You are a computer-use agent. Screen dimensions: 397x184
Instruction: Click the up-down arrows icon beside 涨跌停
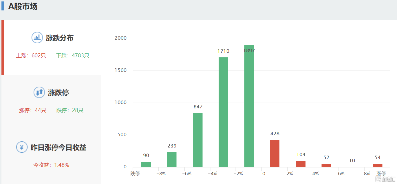pyautogui.click(x=39, y=92)
